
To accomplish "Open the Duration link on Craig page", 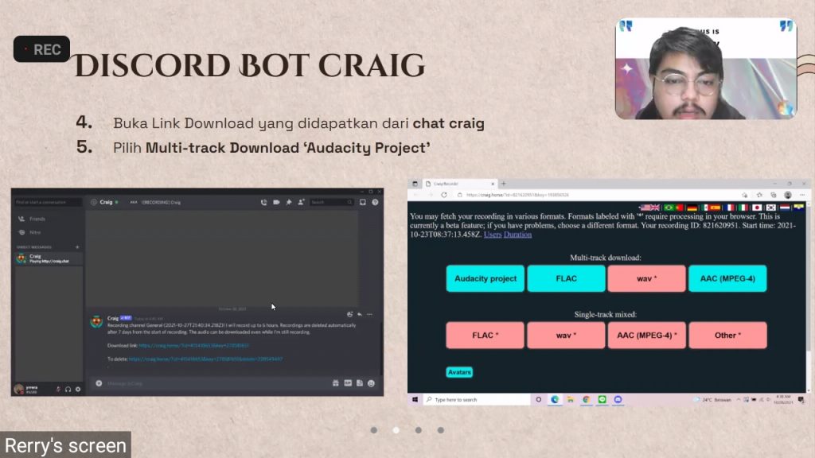I will point(517,235).
